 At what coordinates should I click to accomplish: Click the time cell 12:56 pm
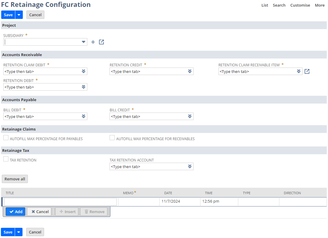(219, 202)
